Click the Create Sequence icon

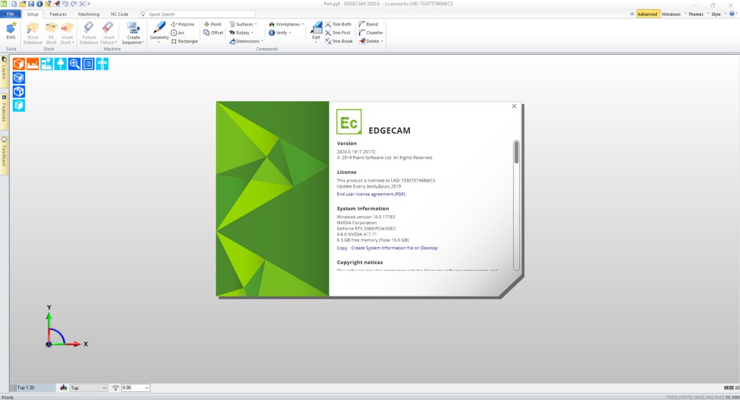133,33
